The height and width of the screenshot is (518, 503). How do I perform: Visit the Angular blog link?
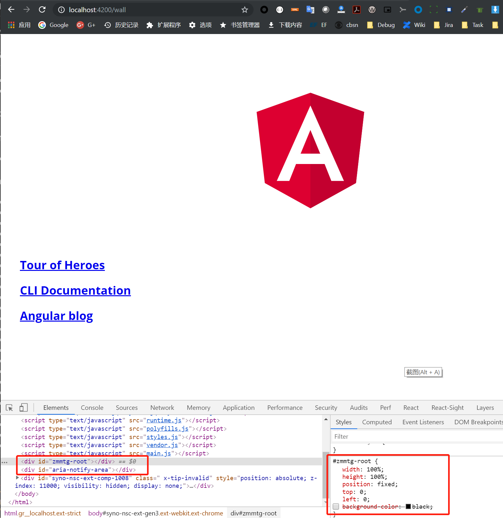click(x=56, y=316)
